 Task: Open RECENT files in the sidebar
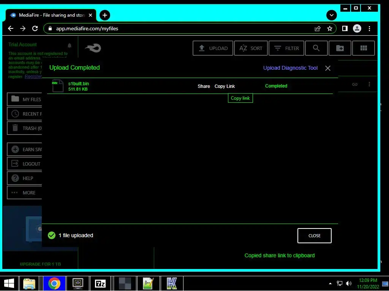coord(25,114)
